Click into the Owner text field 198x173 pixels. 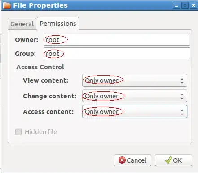117,40
